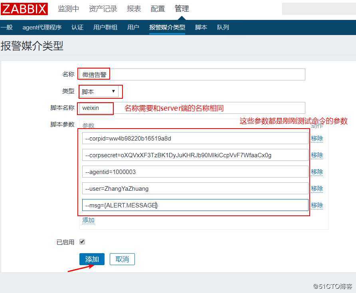The height and width of the screenshot is (293, 356).
Task: Click the --msg={ALERT.MESSAGE} parameter field
Action: tap(195, 205)
